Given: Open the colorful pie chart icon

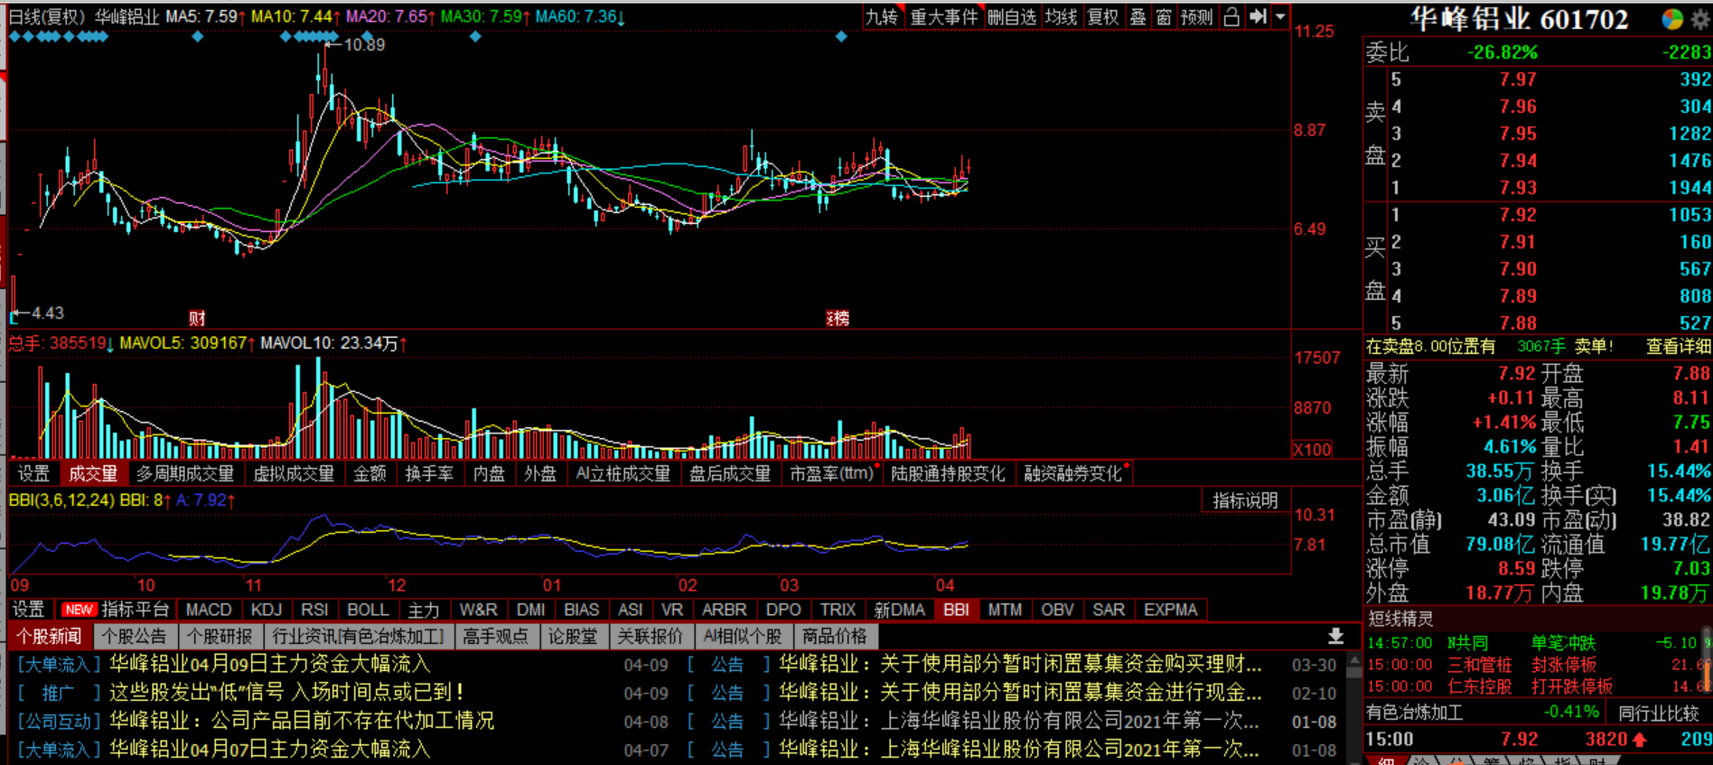Looking at the screenshot, I should (x=1672, y=19).
